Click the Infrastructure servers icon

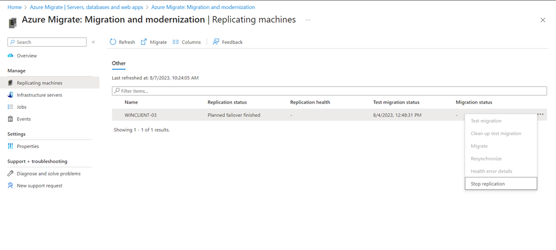tap(10, 95)
